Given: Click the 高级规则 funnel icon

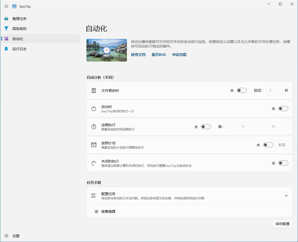Looking at the screenshot, I should [x=6, y=29].
